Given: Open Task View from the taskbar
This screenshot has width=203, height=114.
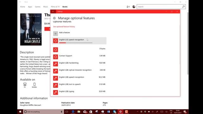Looking at the screenshot, I should click(67, 112).
